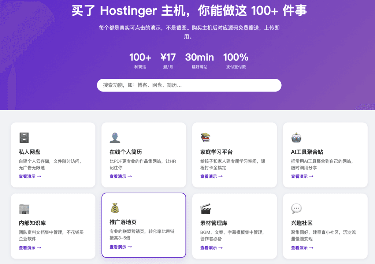Open 查看演示 link under 内部知识库
Viewport: 375px width, 264px height.
[30, 248]
